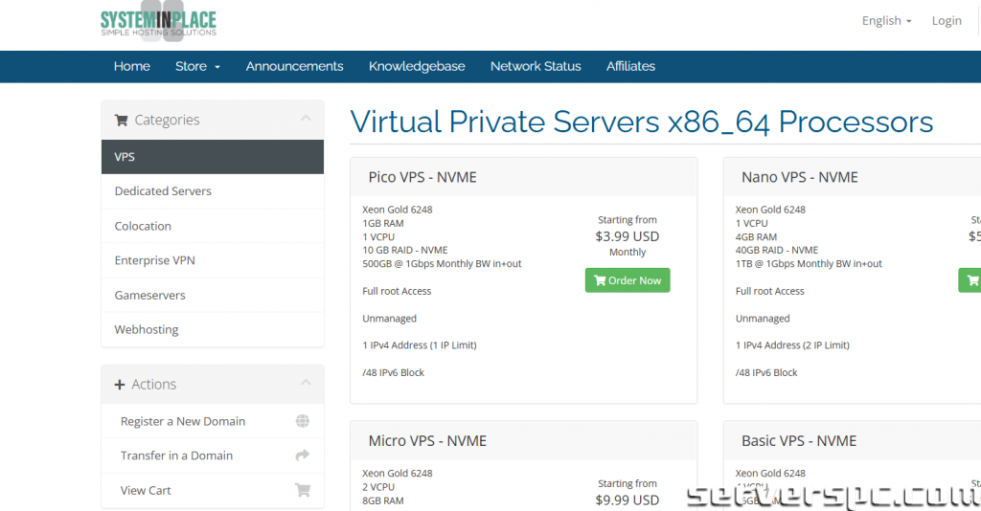Check the Network Status page
This screenshot has width=981, height=511.
[536, 66]
